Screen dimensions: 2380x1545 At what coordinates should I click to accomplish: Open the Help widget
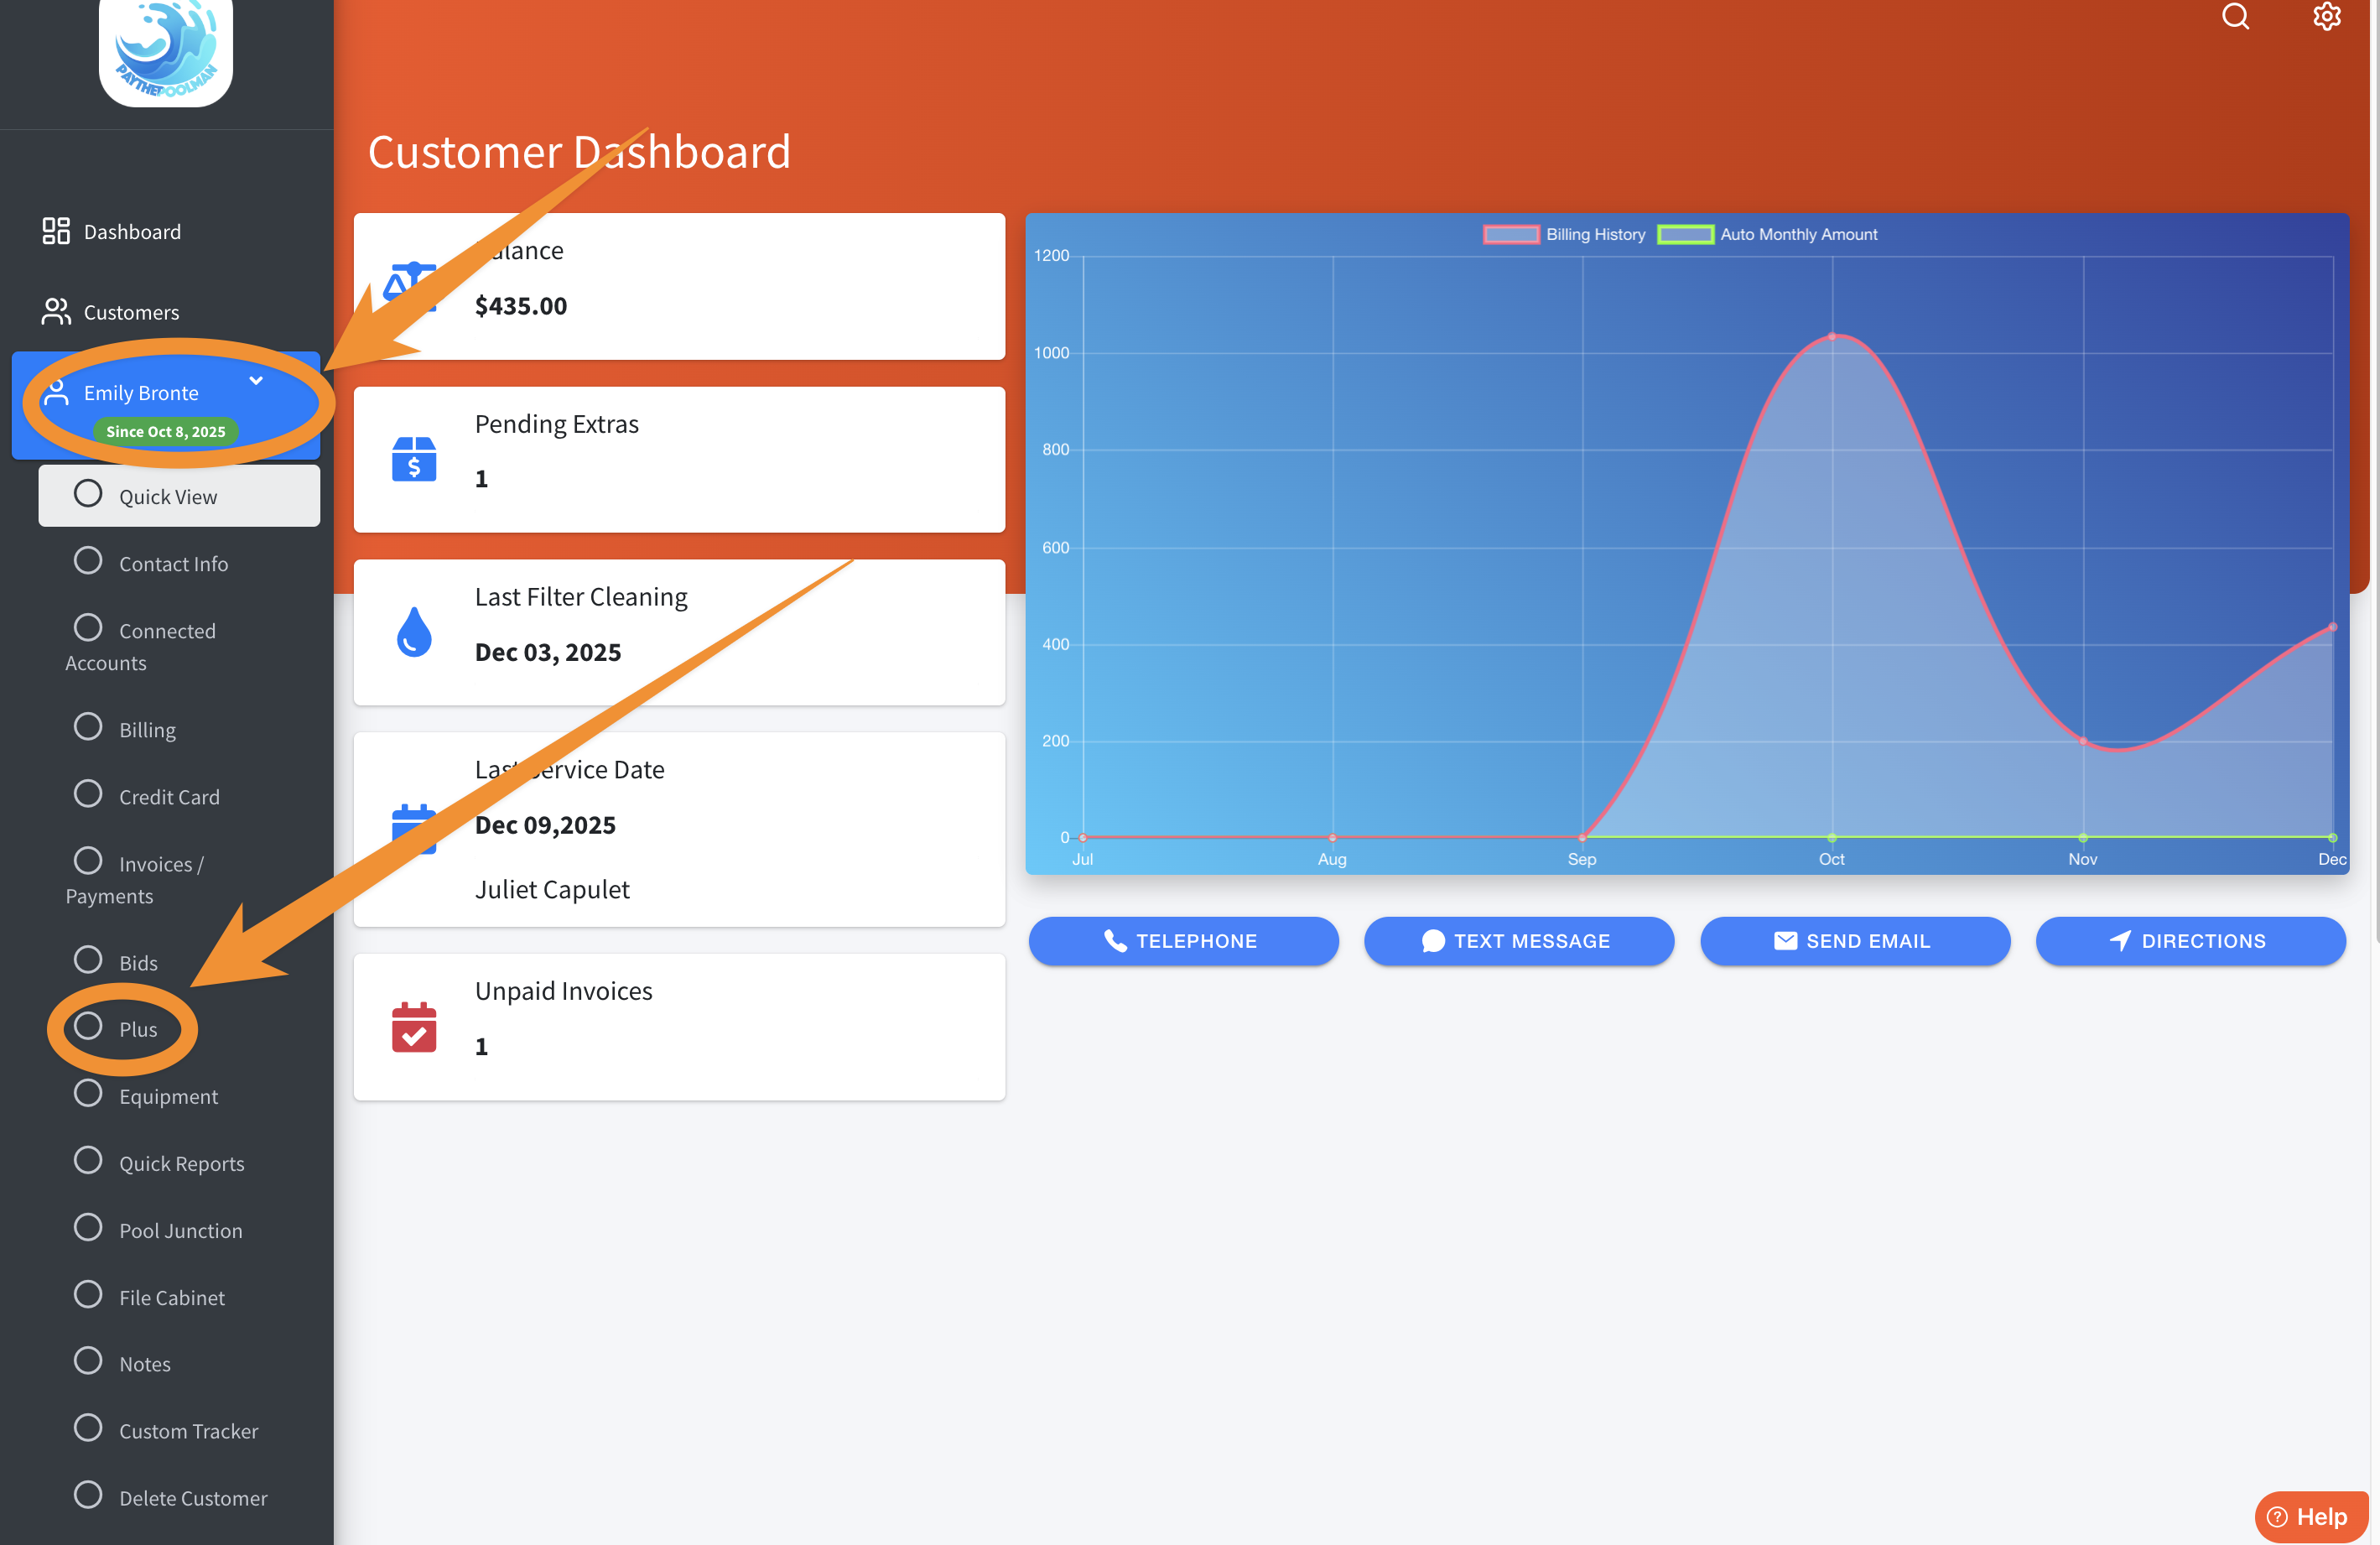[x=2310, y=1516]
